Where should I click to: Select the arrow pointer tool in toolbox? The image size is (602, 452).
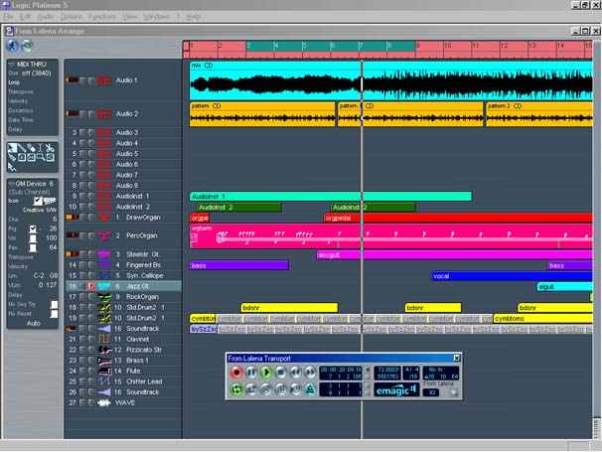(12, 148)
